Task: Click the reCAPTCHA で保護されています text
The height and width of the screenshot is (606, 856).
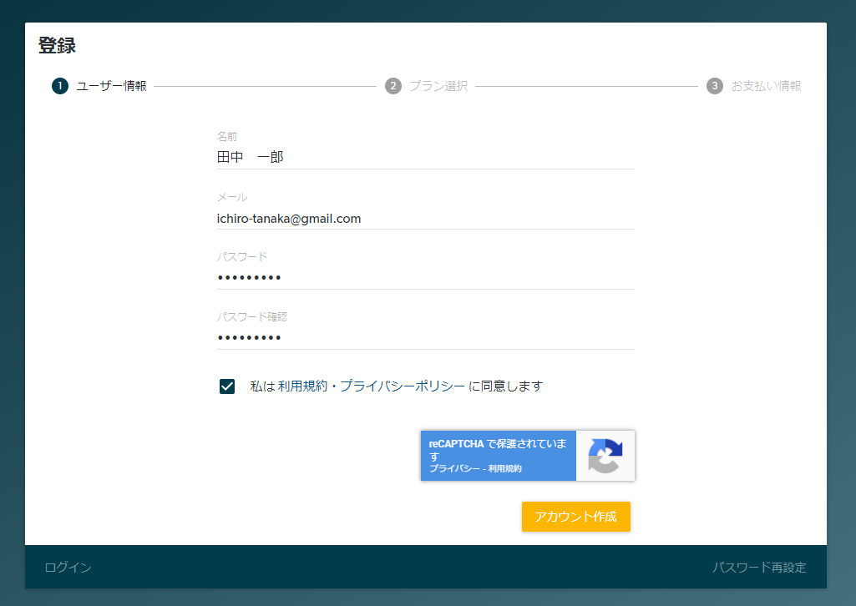Action: 498,449
